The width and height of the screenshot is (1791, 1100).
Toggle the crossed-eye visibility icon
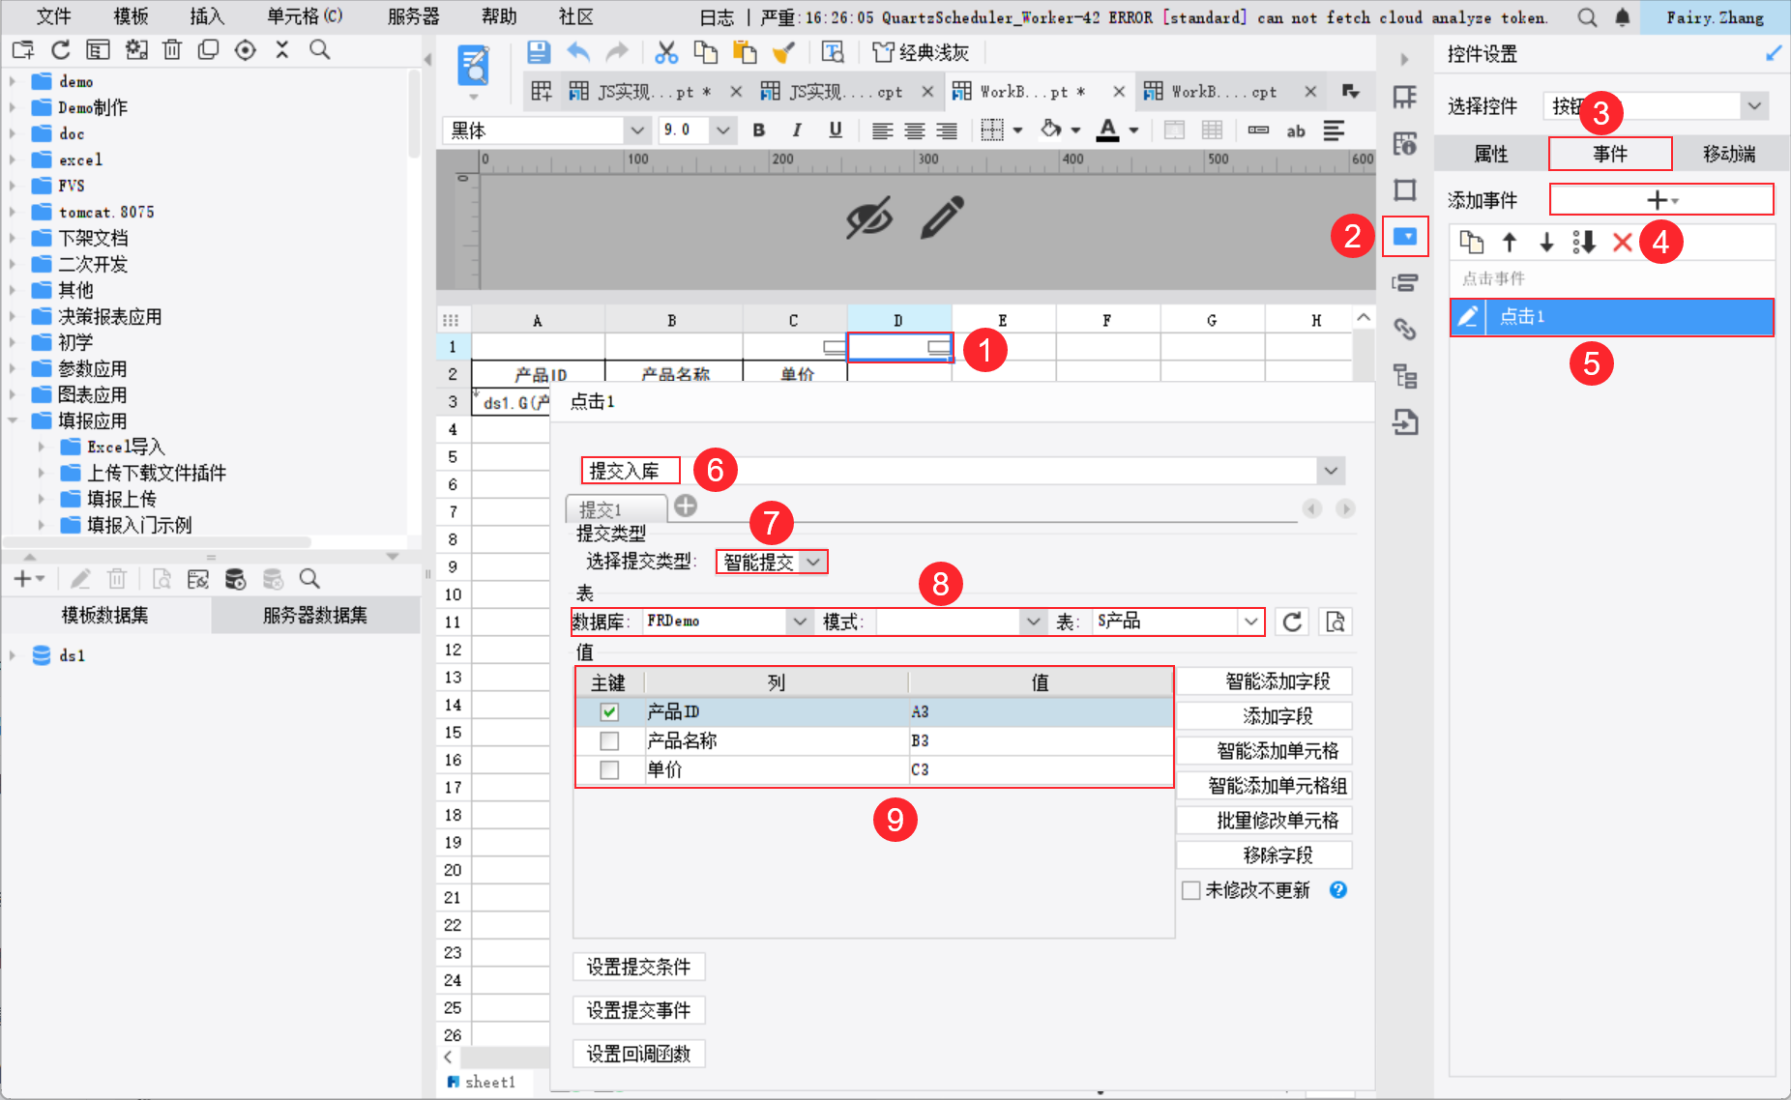(869, 217)
